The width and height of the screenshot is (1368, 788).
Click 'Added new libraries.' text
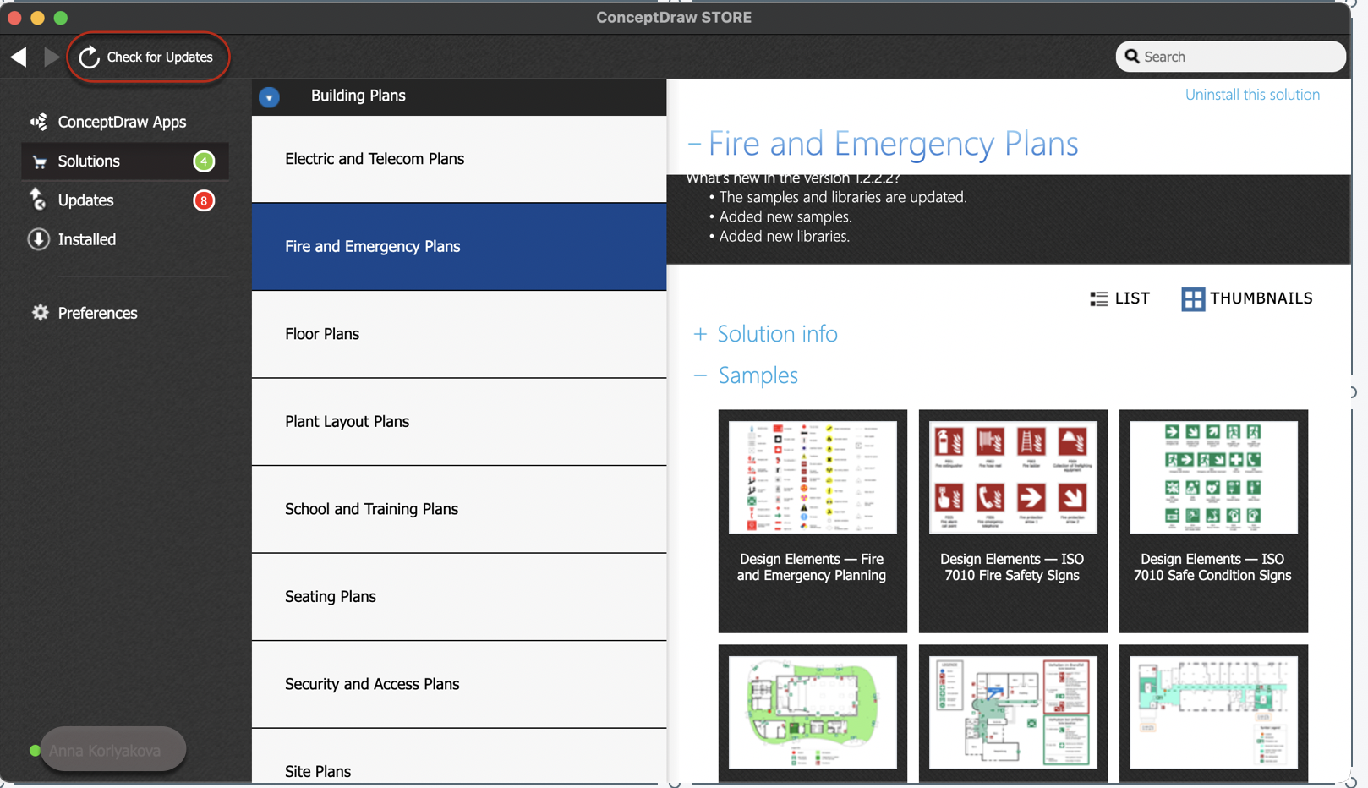tap(784, 237)
